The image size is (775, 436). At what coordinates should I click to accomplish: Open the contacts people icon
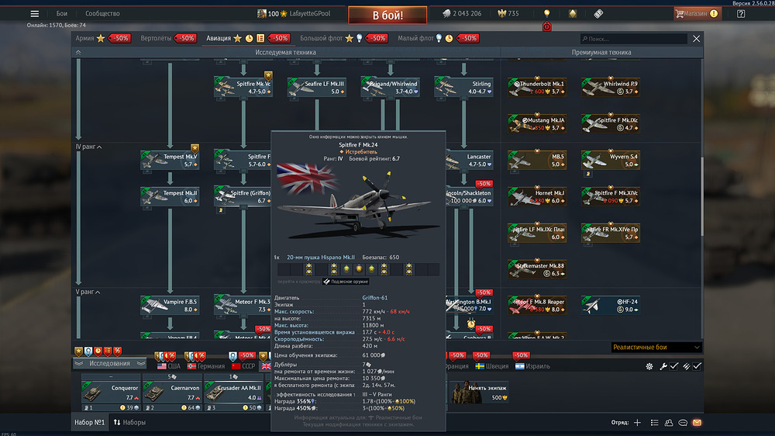pyautogui.click(x=669, y=423)
